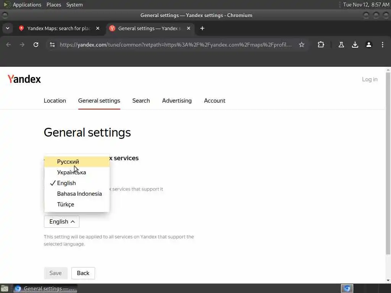Click the Save button
Screen dimensions: 391x293
(x=56, y=273)
